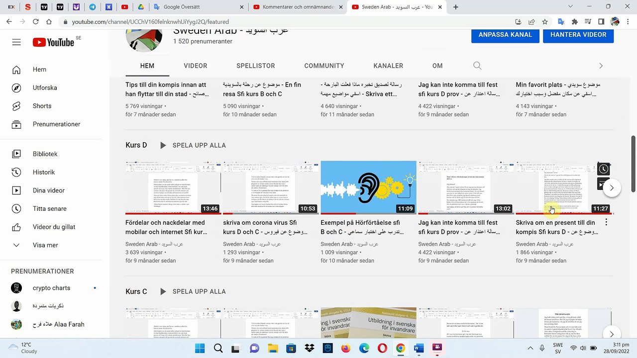
Task: Open the browser home page button
Action: (x=49, y=22)
